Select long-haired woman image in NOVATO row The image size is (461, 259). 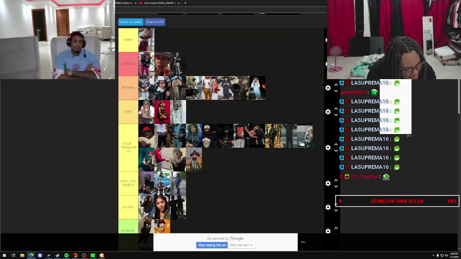[162, 207]
